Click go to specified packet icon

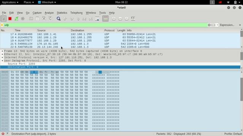click(x=78, y=19)
